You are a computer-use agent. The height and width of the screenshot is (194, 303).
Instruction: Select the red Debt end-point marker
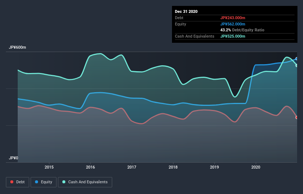[297, 117]
